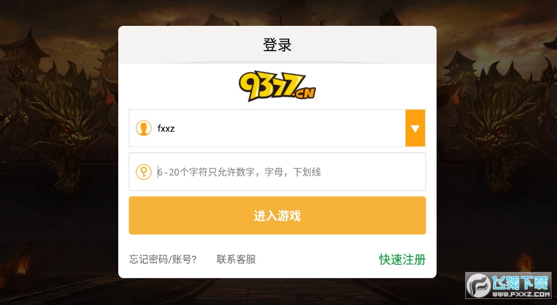
Task: Click the 飞翔下载 watermark text
Action: pos(520,283)
